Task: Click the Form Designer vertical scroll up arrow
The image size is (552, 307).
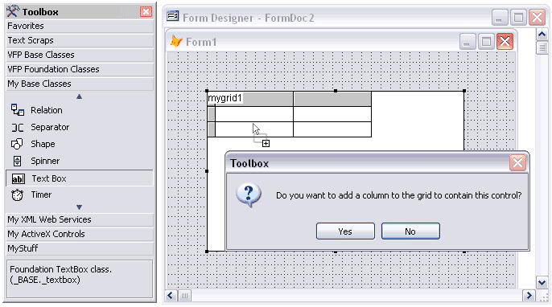Action: point(542,35)
